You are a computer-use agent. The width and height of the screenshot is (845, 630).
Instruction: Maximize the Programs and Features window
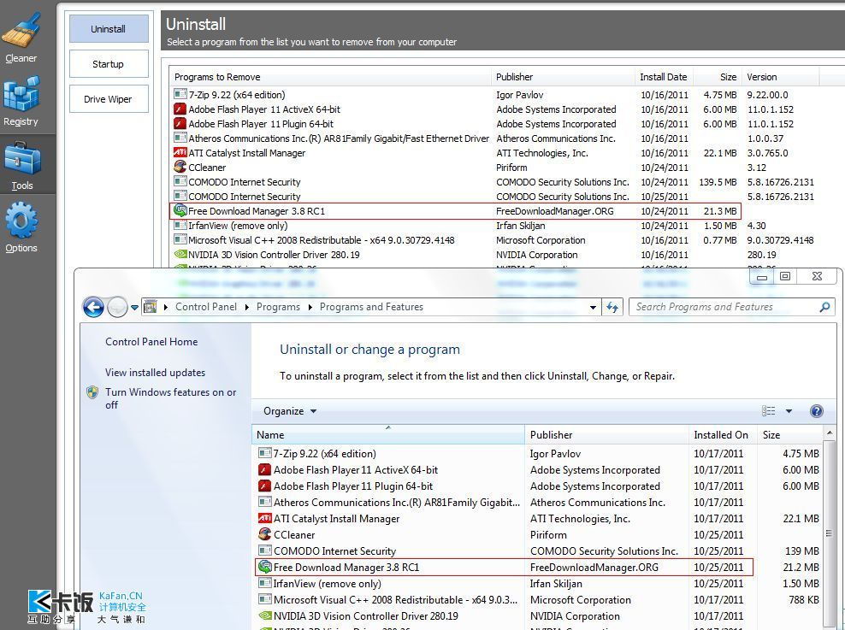pos(785,276)
